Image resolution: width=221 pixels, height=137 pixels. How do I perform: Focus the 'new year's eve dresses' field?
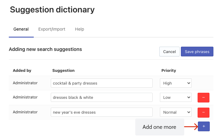(102, 112)
